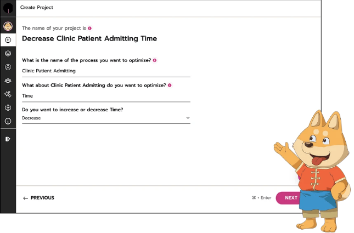This screenshot has height=233, width=354.
Task: Open the information icon in sidebar
Action: click(8, 121)
